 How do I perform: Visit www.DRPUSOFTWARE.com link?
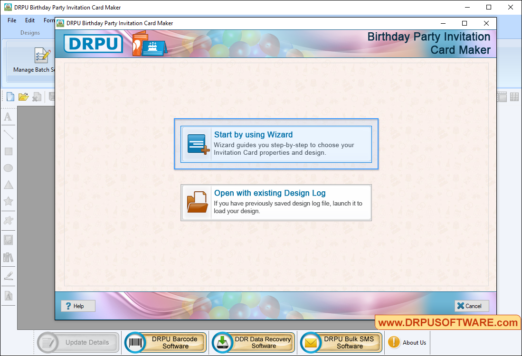point(448,322)
